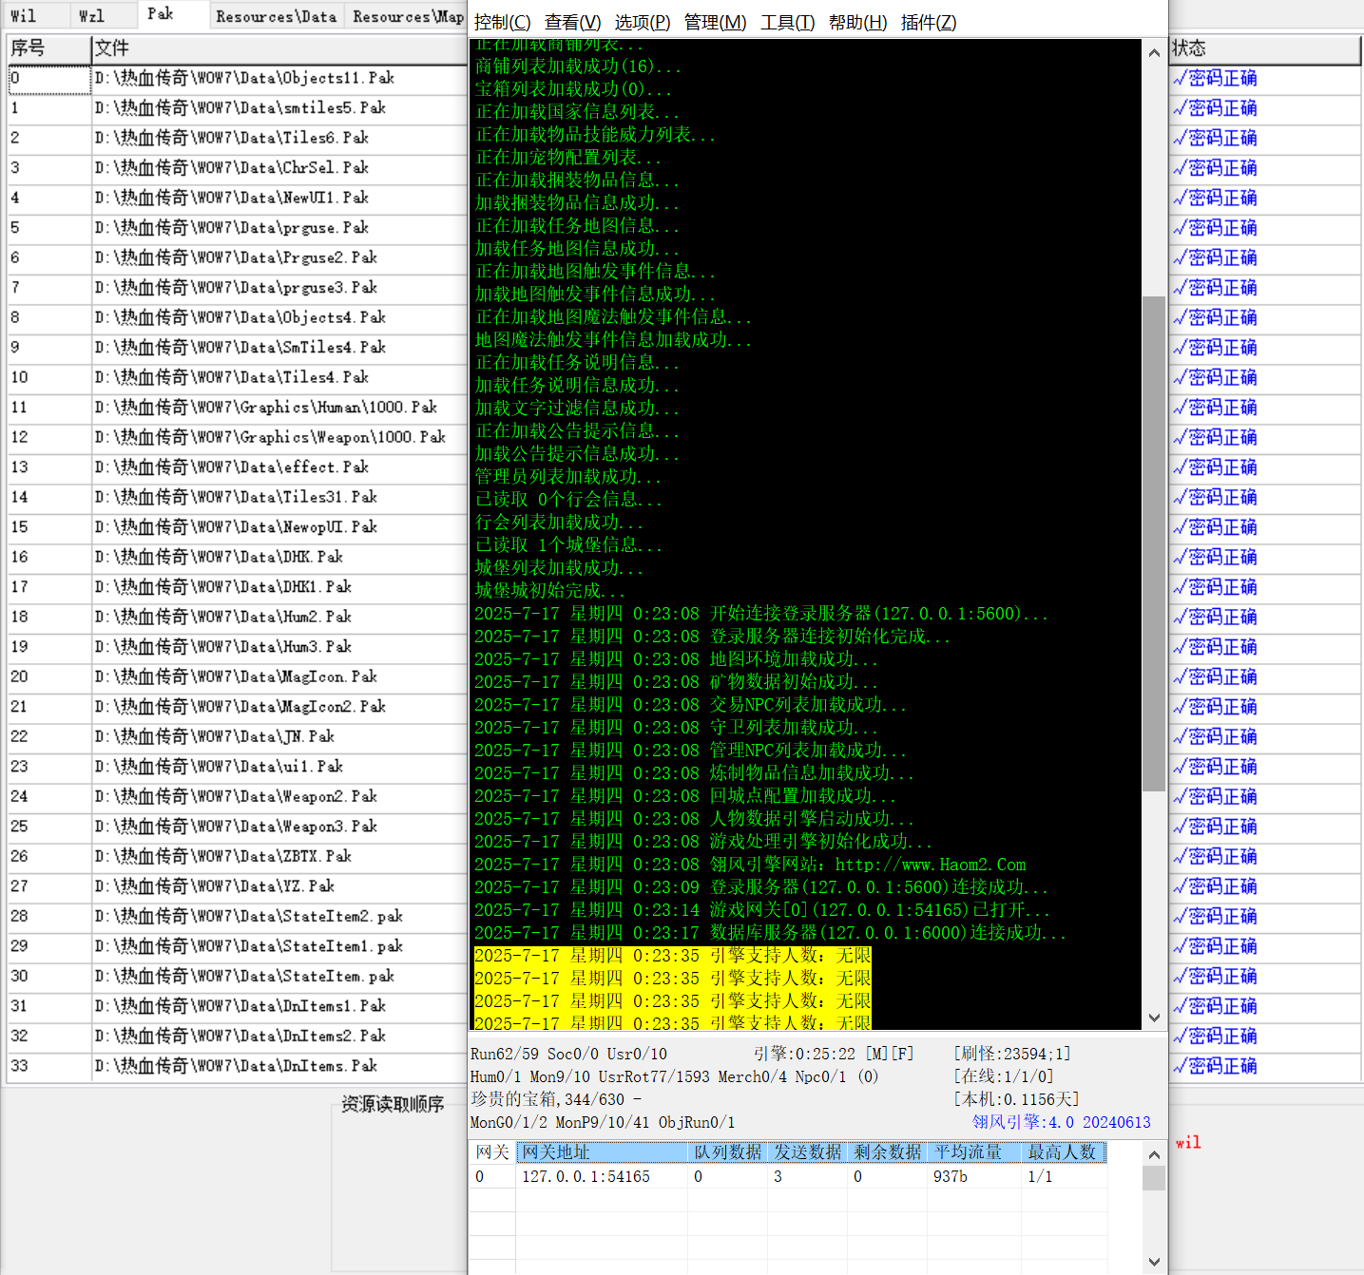Click log line 游戏网关[0] 已打开
This screenshot has height=1275, width=1364.
click(762, 910)
